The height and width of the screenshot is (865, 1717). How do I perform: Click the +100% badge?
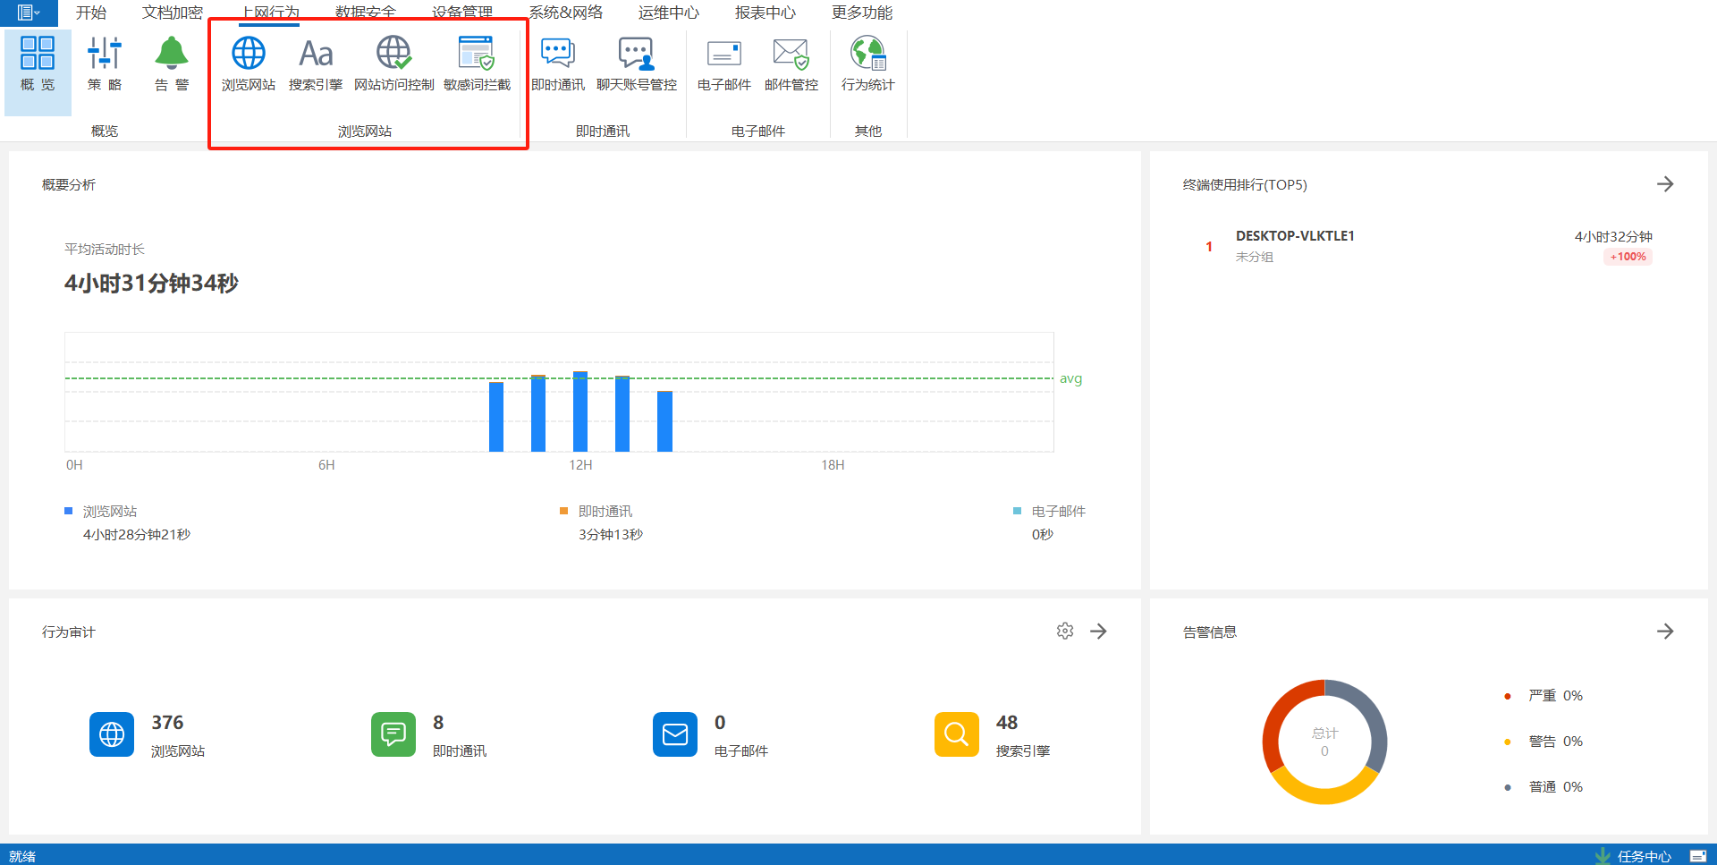pyautogui.click(x=1628, y=257)
